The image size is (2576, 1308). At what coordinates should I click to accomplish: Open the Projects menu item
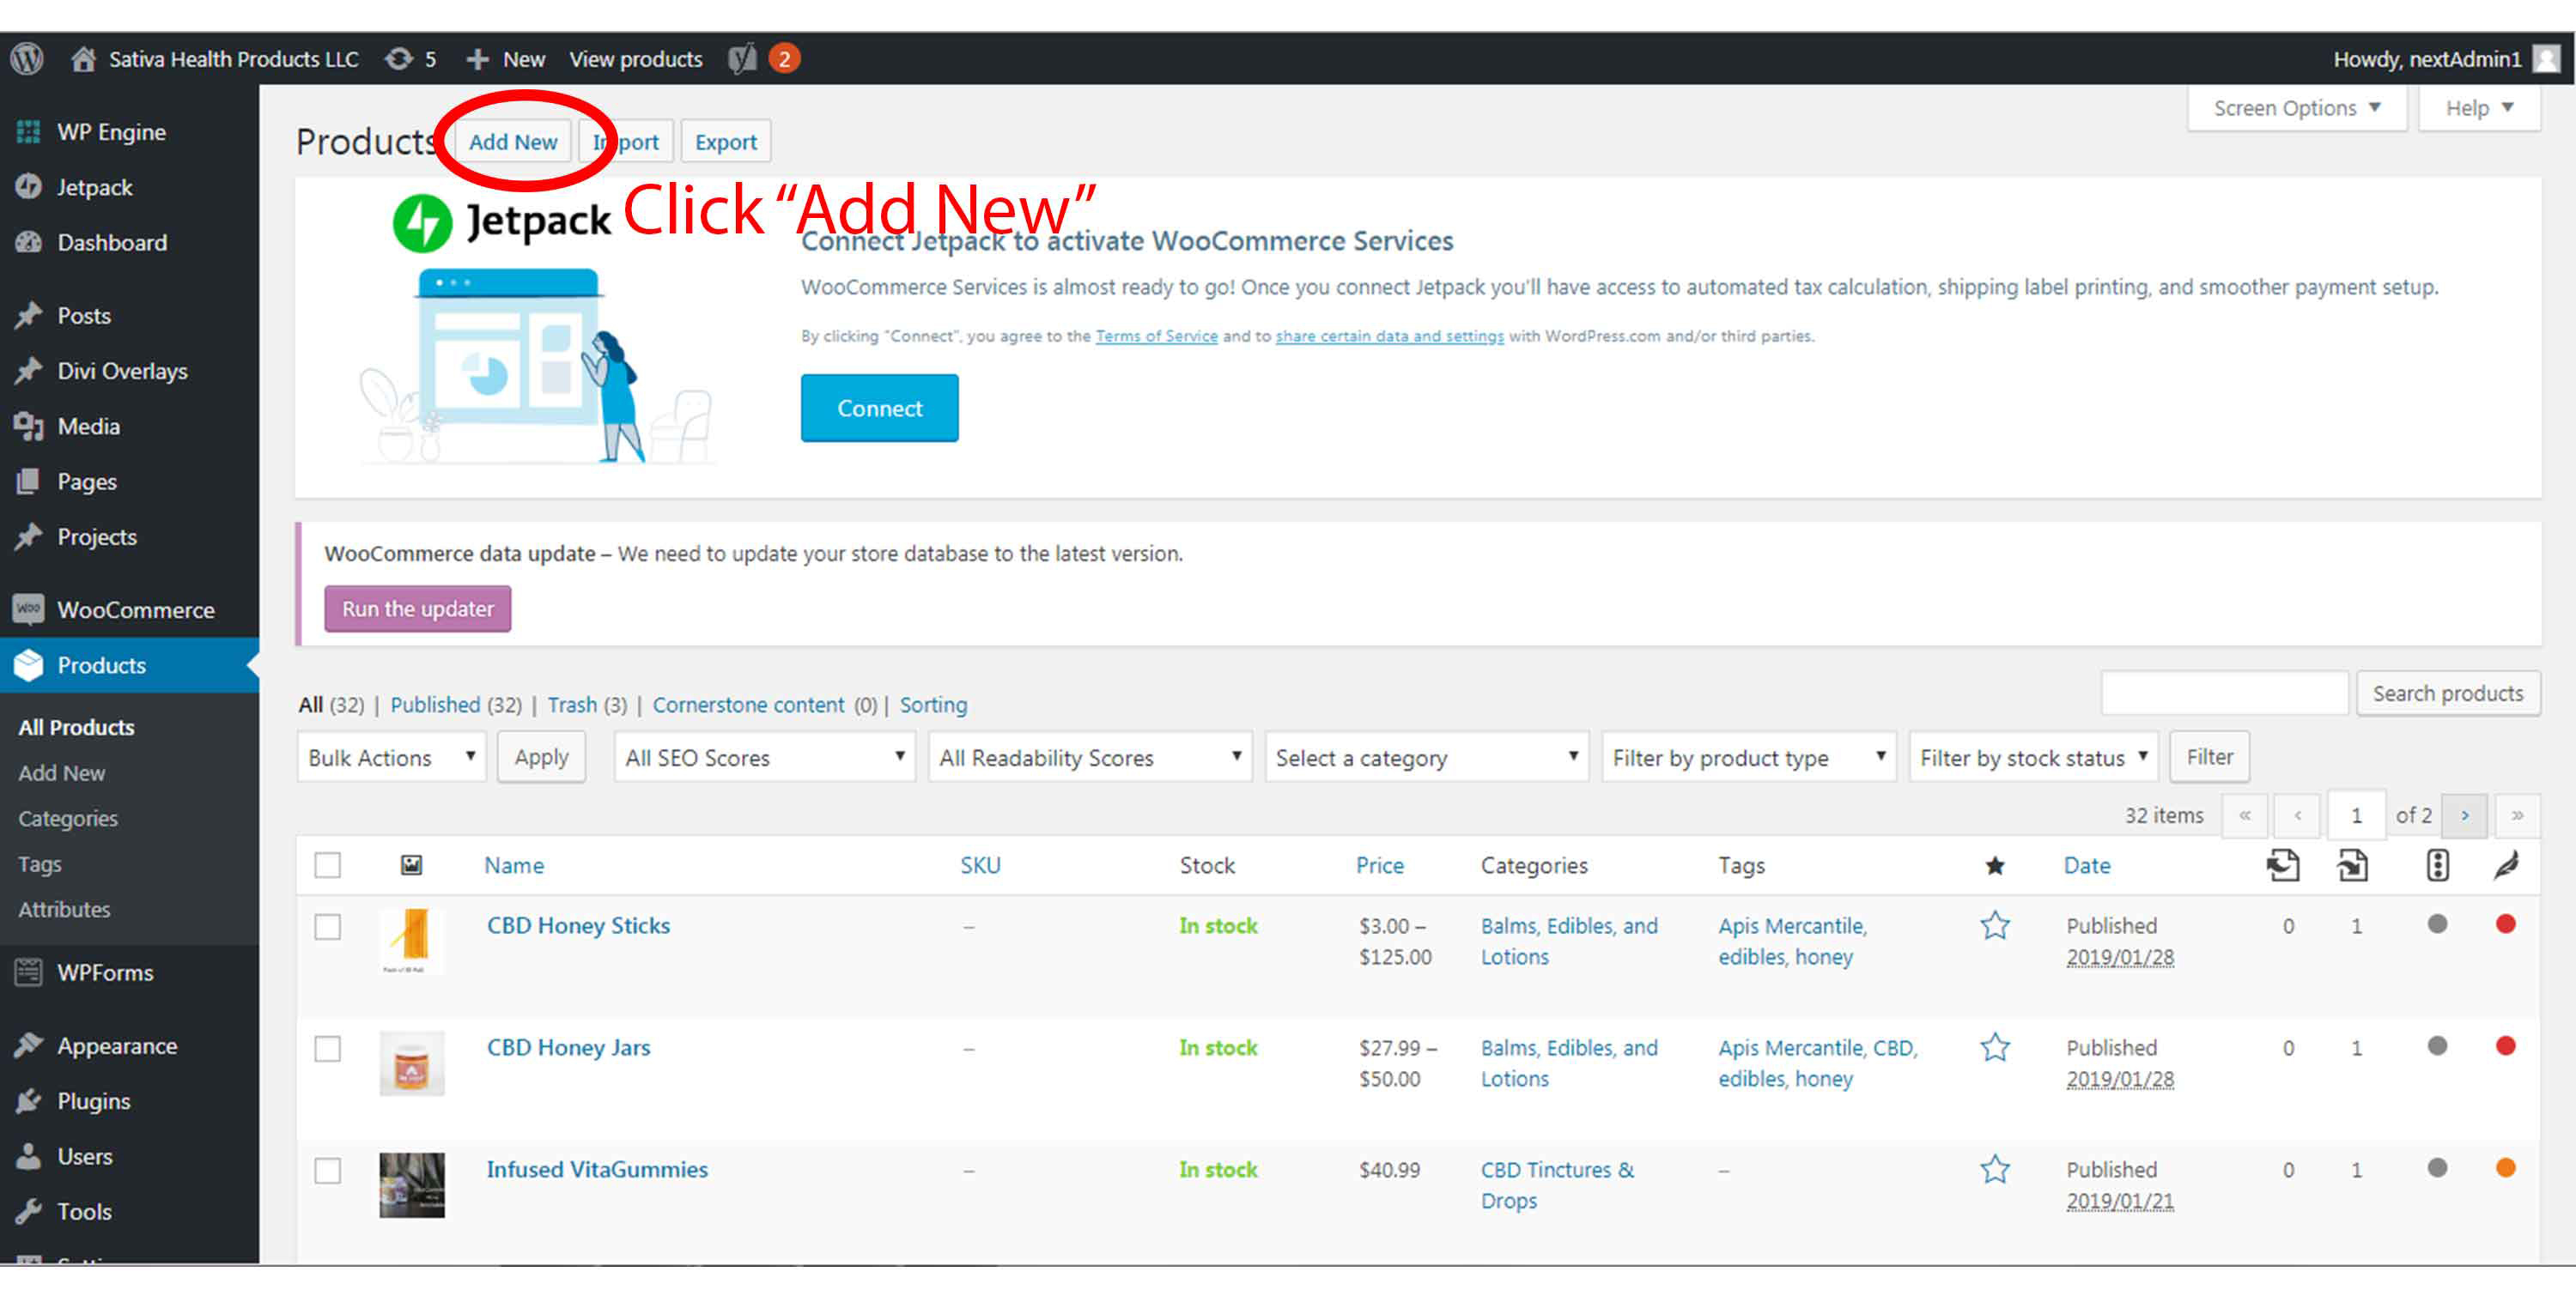(97, 536)
